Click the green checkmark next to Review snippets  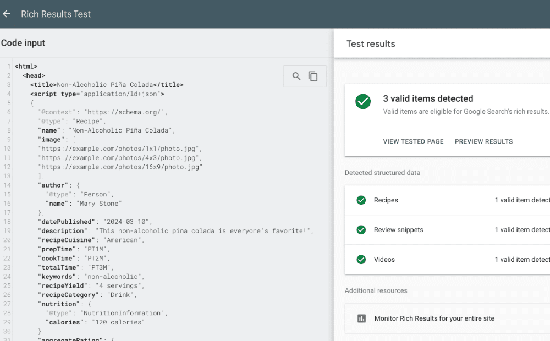point(361,230)
